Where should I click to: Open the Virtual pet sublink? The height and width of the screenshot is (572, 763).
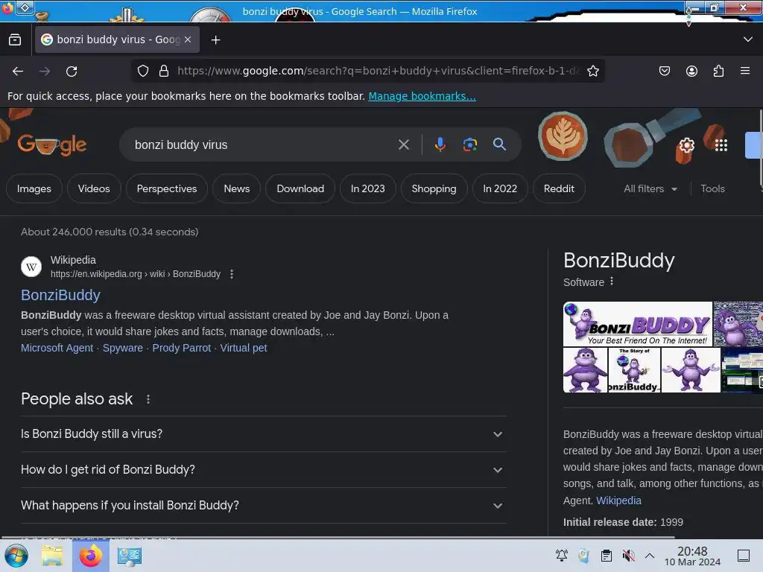[x=244, y=348]
